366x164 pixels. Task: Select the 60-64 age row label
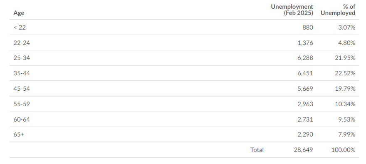tap(22, 119)
